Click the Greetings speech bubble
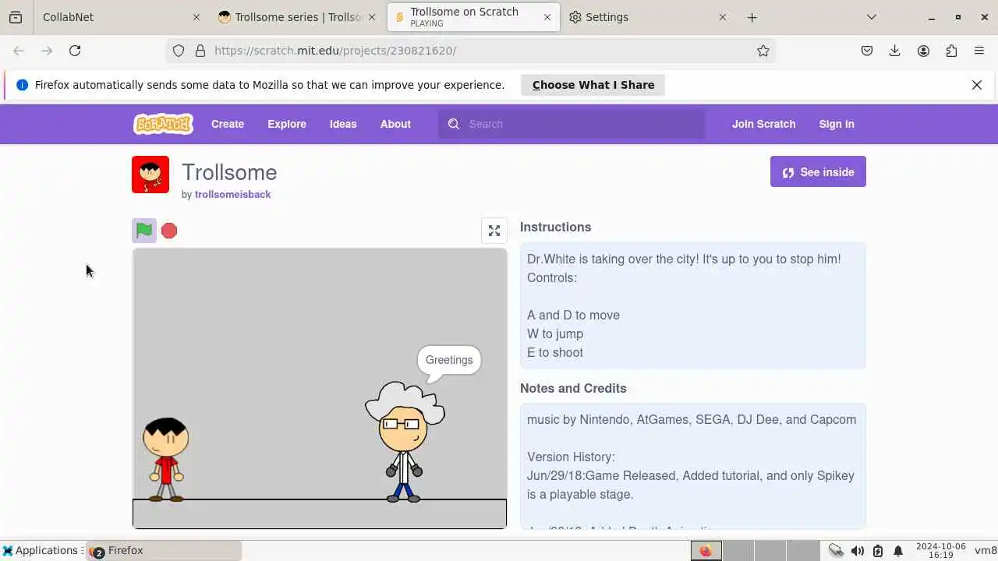Screen dimensions: 998x561 tap(449, 361)
